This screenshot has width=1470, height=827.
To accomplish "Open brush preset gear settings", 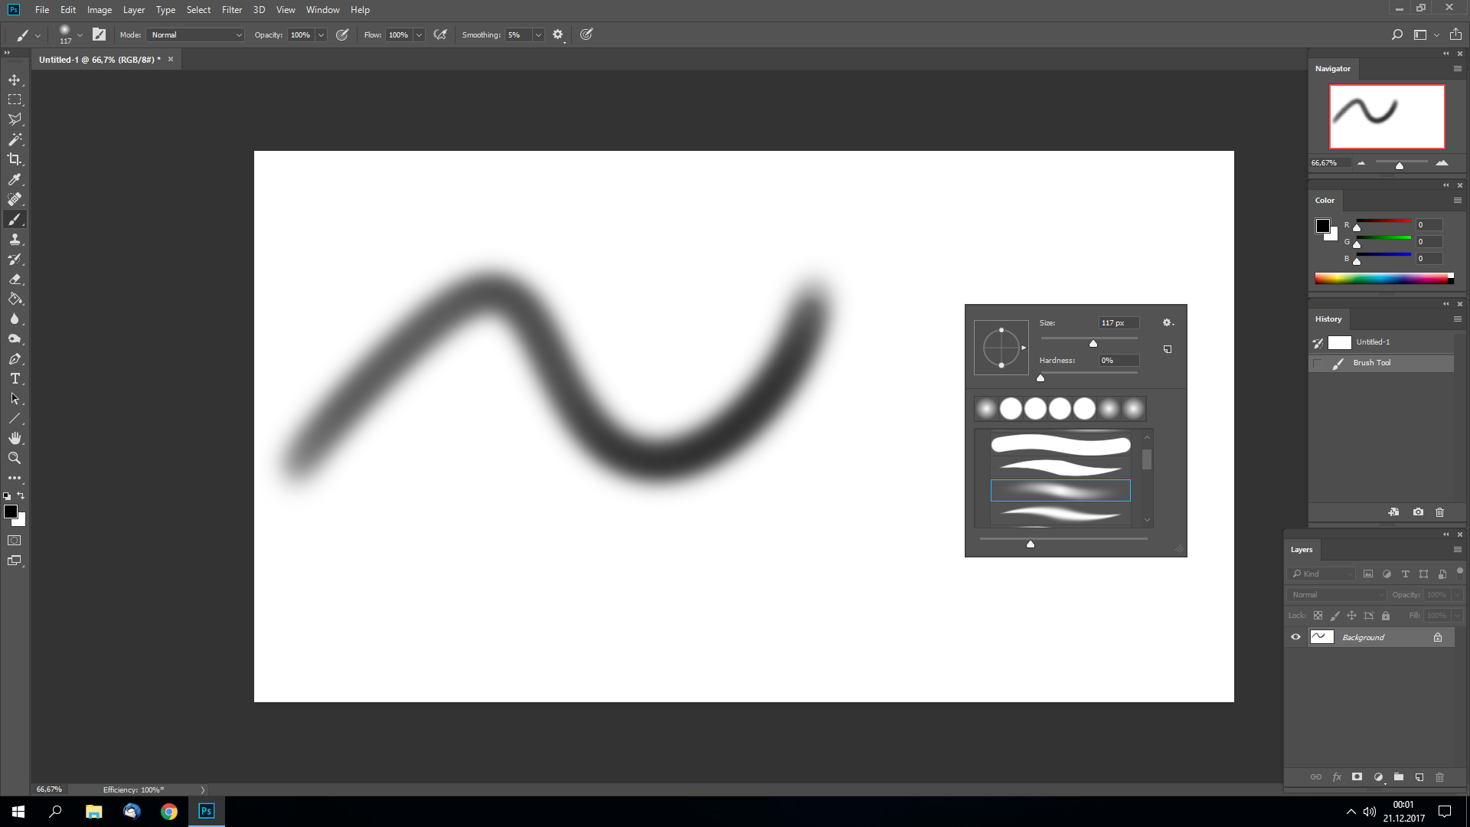I will 1167,323.
